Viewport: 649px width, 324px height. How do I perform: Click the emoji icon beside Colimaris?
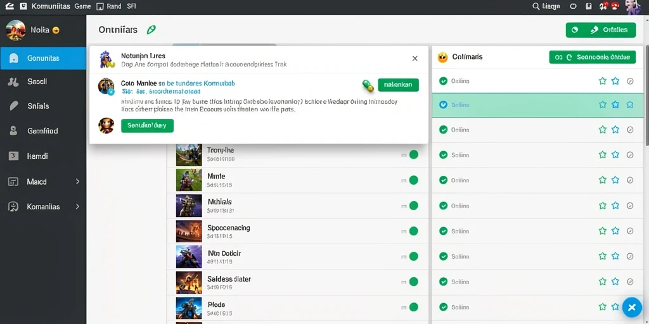[x=443, y=57]
